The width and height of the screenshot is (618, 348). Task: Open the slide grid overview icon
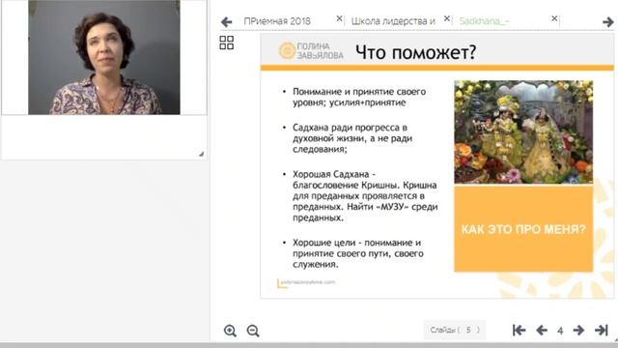(227, 43)
